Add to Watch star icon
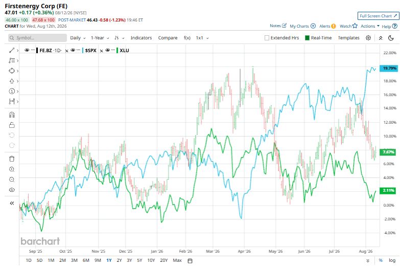This screenshot has height=269, width=400. pyautogui.click(x=355, y=26)
